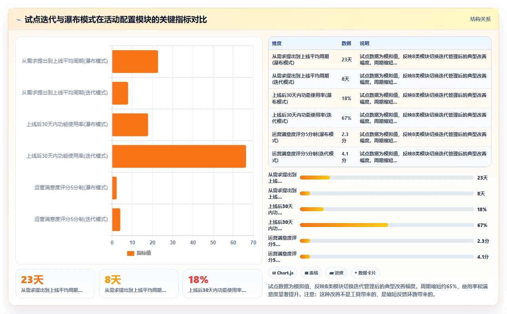Open the 23天 data card
Image resolution: width=507 pixels, height=314 pixels.
coord(55,284)
